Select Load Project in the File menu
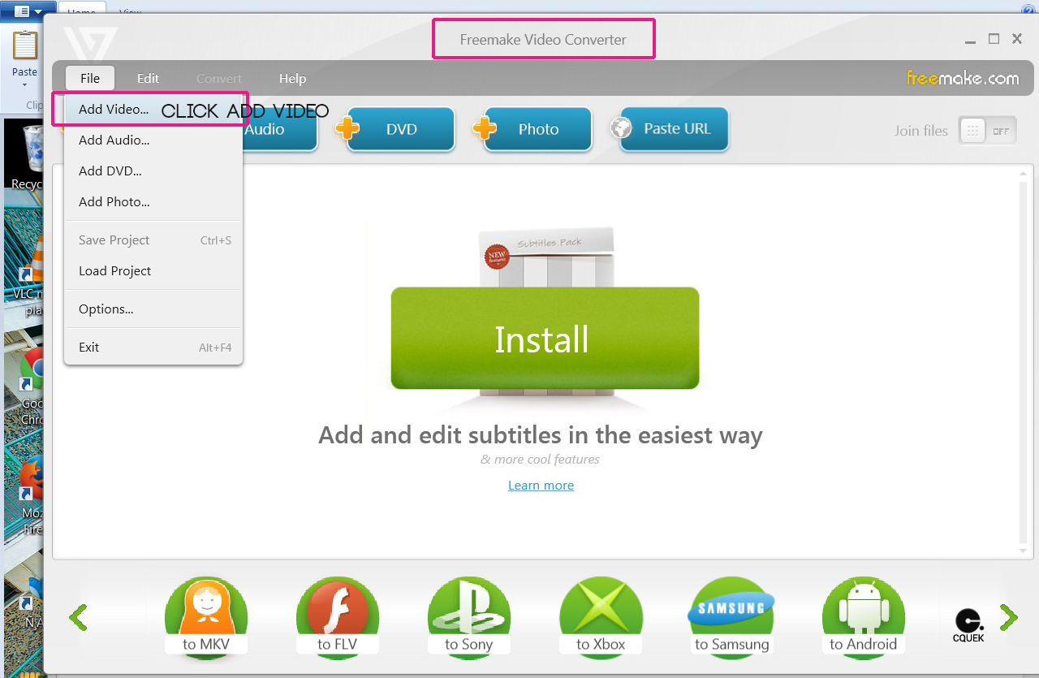 (x=153, y=271)
